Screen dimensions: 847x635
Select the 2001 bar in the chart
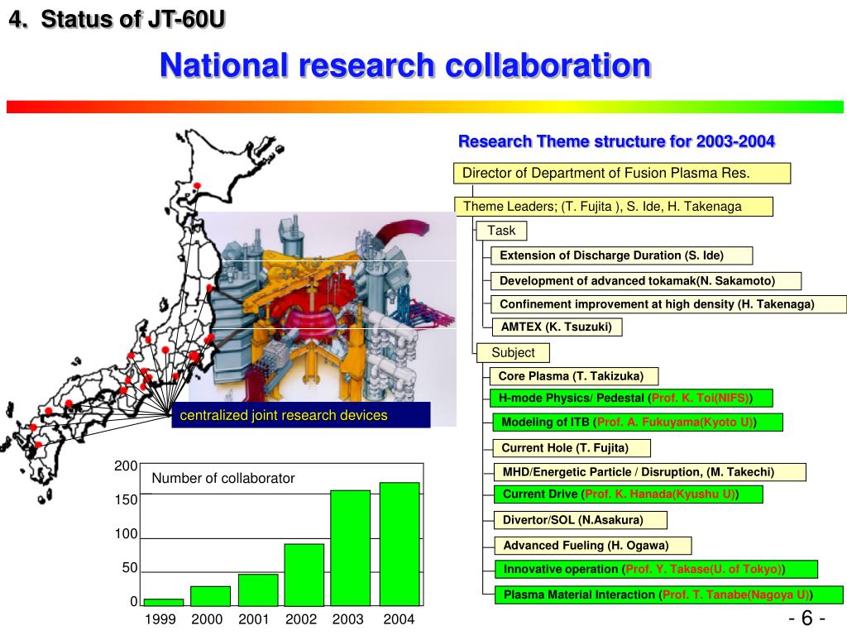coord(258,590)
